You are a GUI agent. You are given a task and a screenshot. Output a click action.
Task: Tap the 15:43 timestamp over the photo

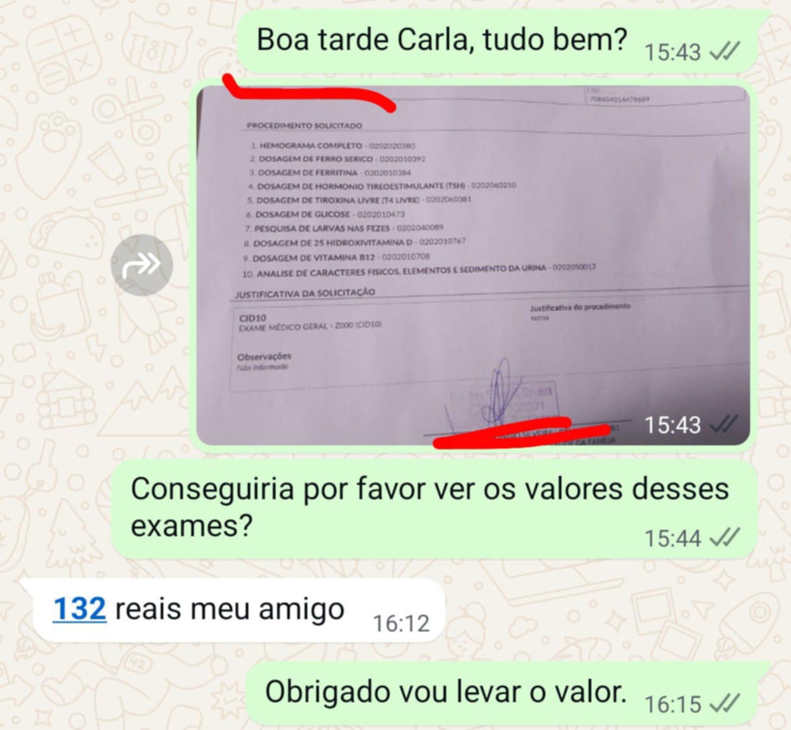coord(672,425)
